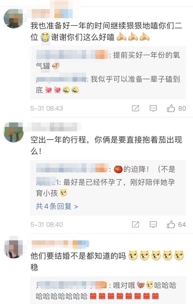
Task: Open the second commenter's blurred username
Action: [54, 127]
